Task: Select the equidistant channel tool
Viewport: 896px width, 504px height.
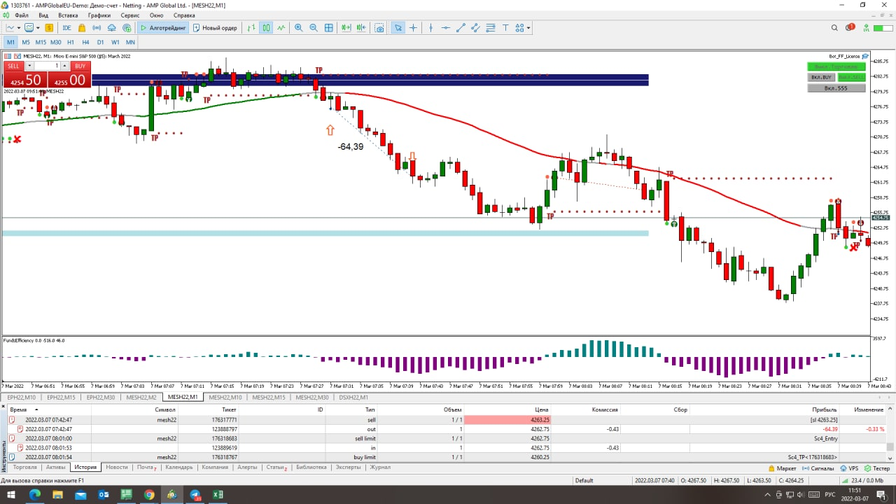Action: [475, 28]
